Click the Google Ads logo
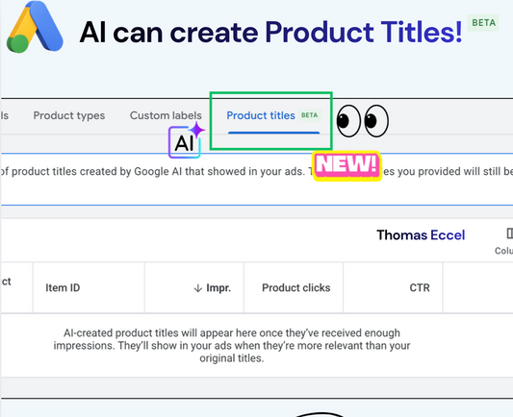Image resolution: width=513 pixels, height=417 pixels. pyautogui.click(x=35, y=28)
